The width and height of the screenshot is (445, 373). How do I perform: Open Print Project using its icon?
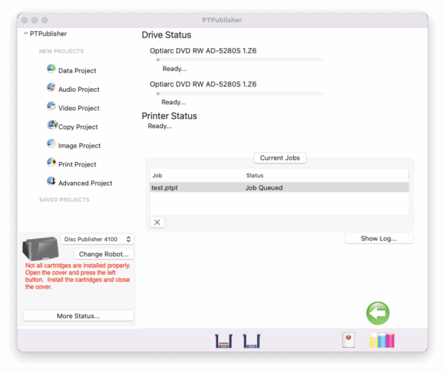tap(51, 163)
